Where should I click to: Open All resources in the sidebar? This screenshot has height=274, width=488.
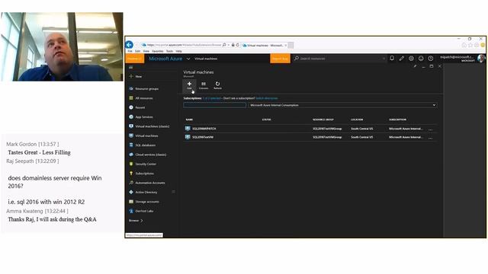(141, 98)
